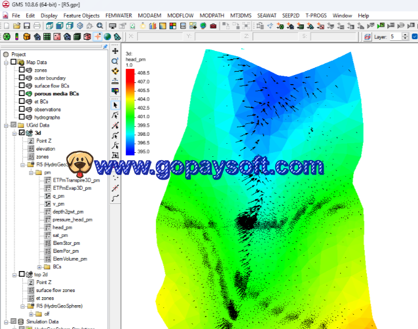
Task: Click the single layer view icon
Action: point(367,37)
